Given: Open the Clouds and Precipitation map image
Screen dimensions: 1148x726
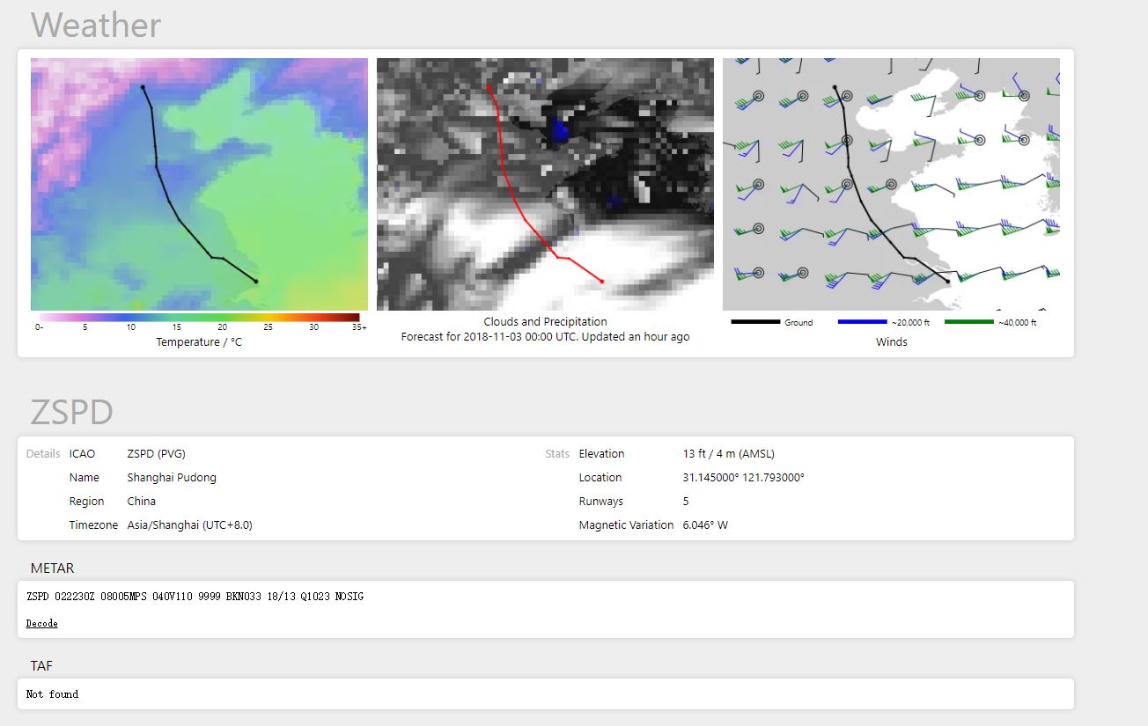Looking at the screenshot, I should tap(545, 184).
